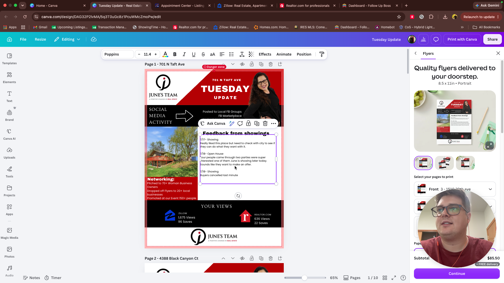Open the Audio sidebar panel
The width and height of the screenshot is (504, 283).
click(x=9, y=271)
